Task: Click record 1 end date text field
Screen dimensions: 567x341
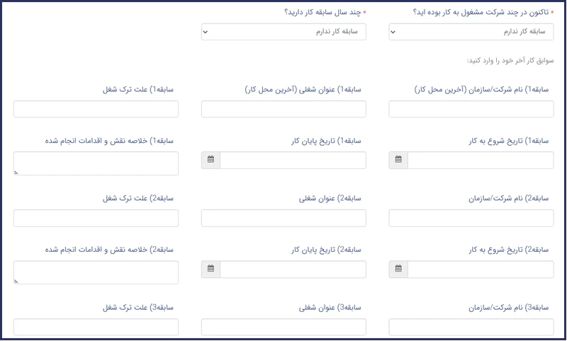Action: point(293,160)
